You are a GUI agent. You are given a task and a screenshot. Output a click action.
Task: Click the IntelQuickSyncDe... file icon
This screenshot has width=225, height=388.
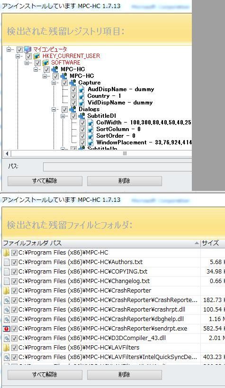coord(7,357)
